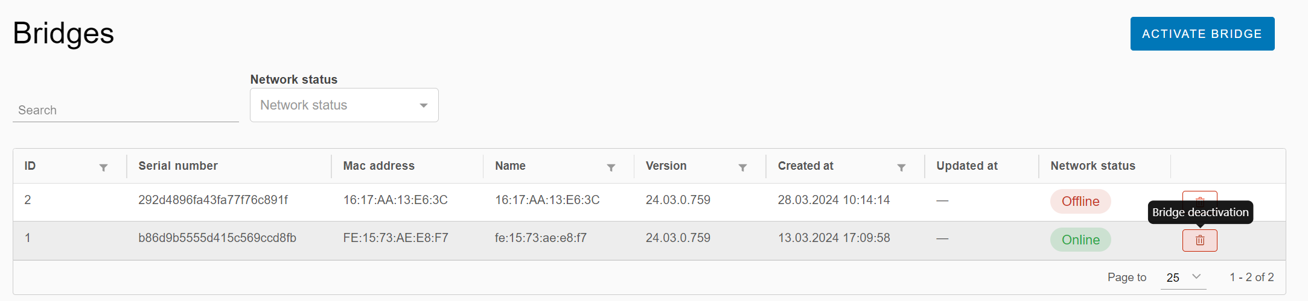1308x301 pixels.
Task: Click serial number 292d4896fa43fa77f76c891f
Action: [x=213, y=200]
